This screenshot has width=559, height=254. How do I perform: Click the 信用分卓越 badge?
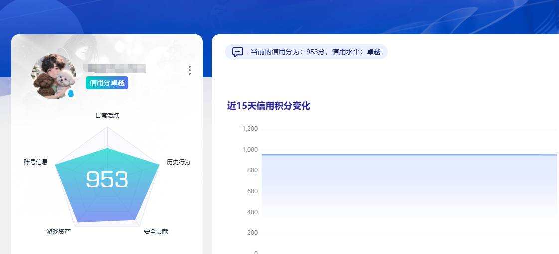[107, 83]
